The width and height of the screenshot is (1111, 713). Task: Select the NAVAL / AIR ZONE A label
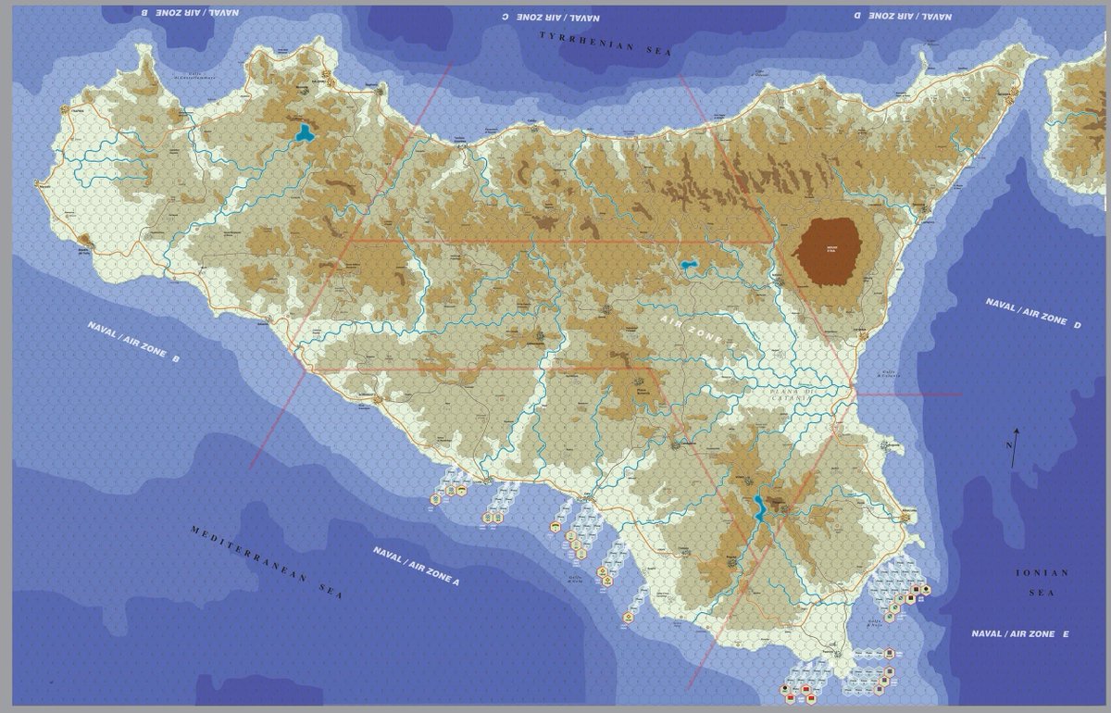(x=417, y=566)
